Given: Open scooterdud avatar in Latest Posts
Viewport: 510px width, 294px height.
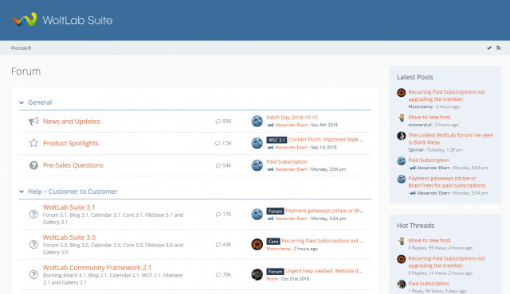Looking at the screenshot, I should pos(402,118).
